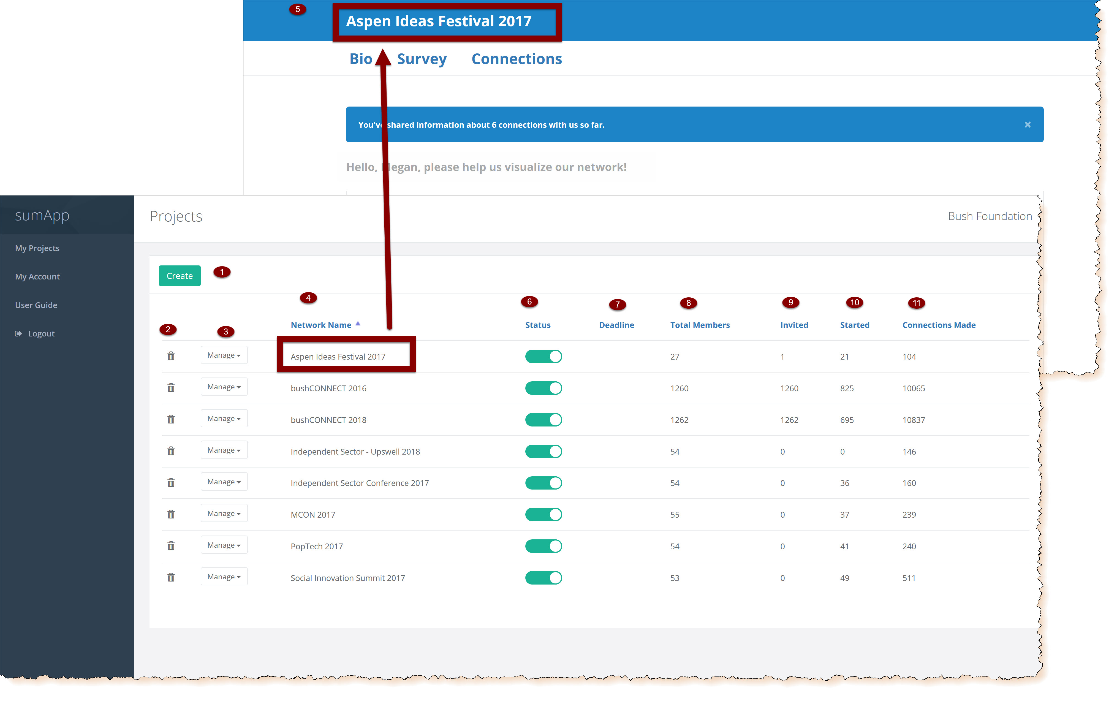Delete the Aspen Ideas Festival 2017 project
Viewport: 1117px width, 701px height.
pos(171,356)
